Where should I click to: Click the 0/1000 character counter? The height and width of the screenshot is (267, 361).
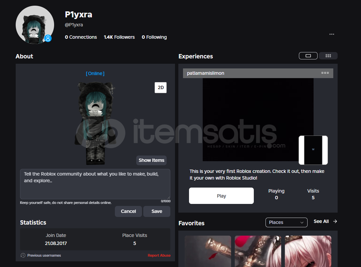pyautogui.click(x=166, y=201)
